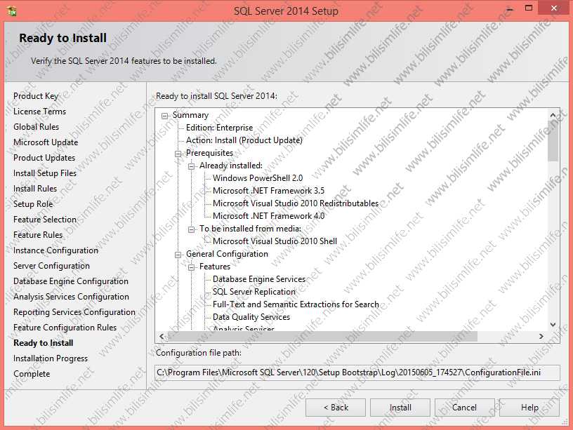Maximize the SQL Server 2014 Setup window

point(529,8)
